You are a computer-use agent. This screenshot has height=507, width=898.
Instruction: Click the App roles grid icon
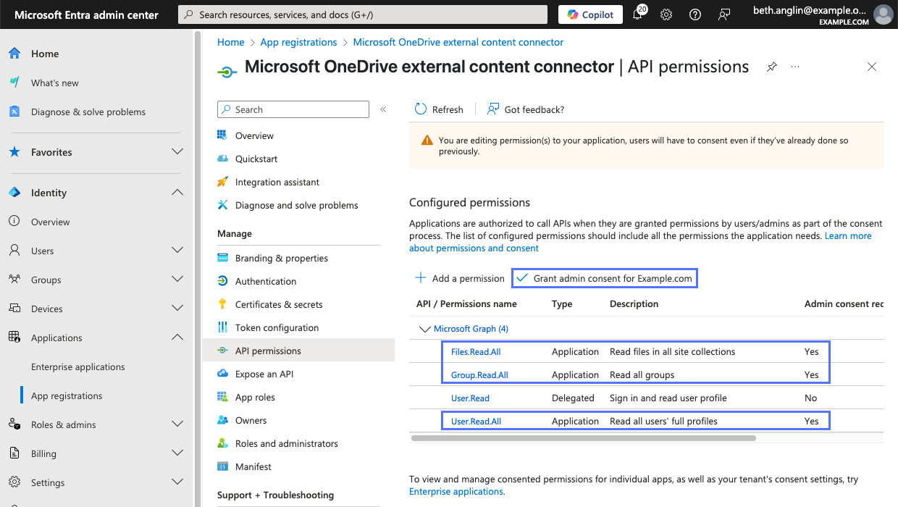click(x=222, y=397)
